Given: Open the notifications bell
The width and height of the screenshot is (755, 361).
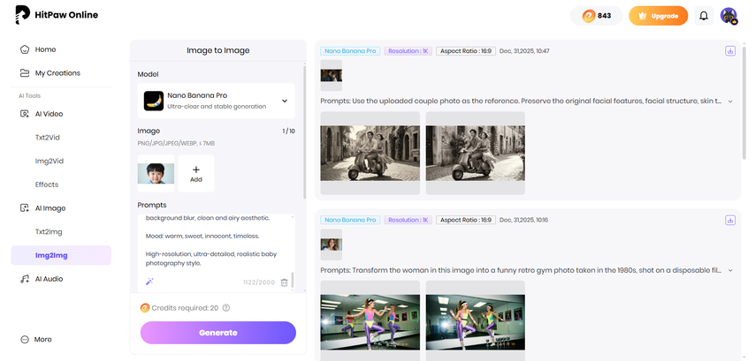Looking at the screenshot, I should [x=704, y=16].
